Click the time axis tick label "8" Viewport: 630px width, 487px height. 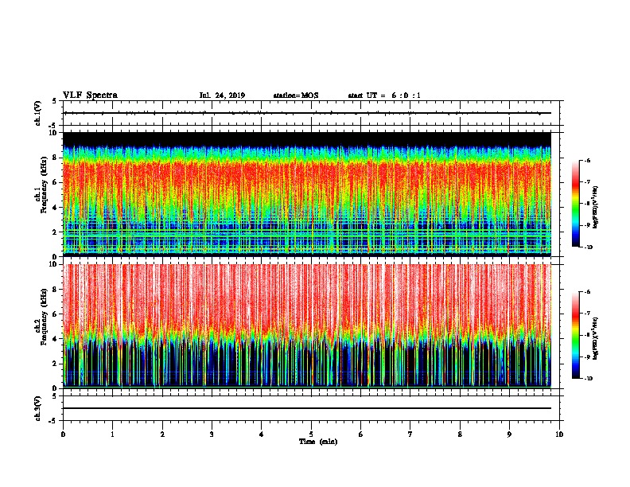tap(460, 434)
